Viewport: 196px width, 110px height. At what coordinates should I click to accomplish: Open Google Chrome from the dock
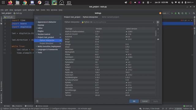coord(25,2)
